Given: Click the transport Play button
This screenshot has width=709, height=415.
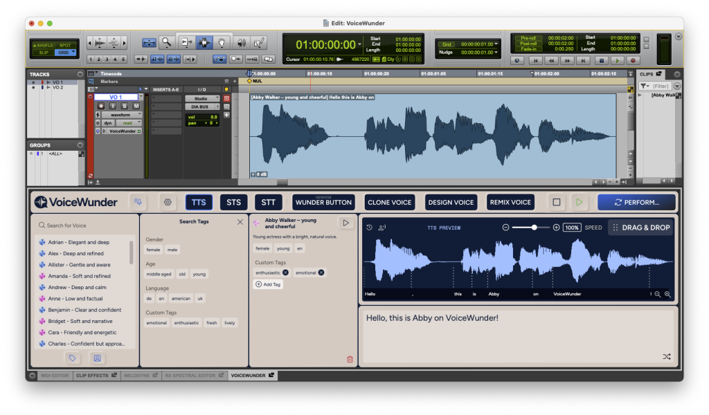Looking at the screenshot, I should coord(617,60).
